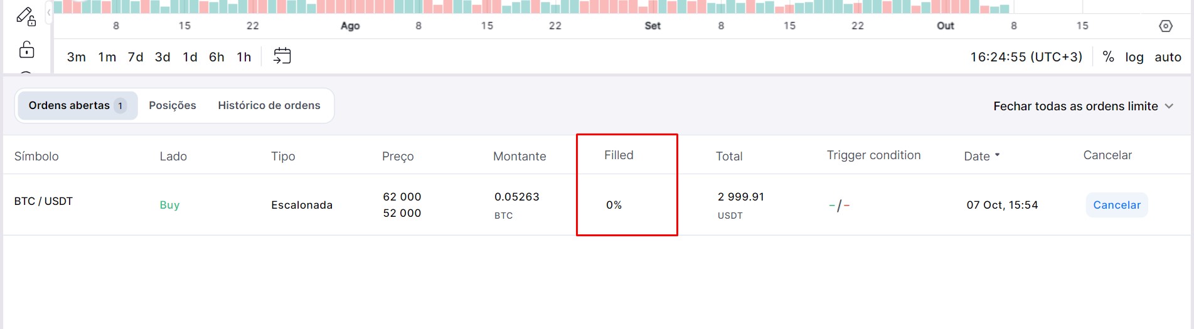Select the 1d time range
Viewport: 1194px width, 329px height.
coord(189,57)
